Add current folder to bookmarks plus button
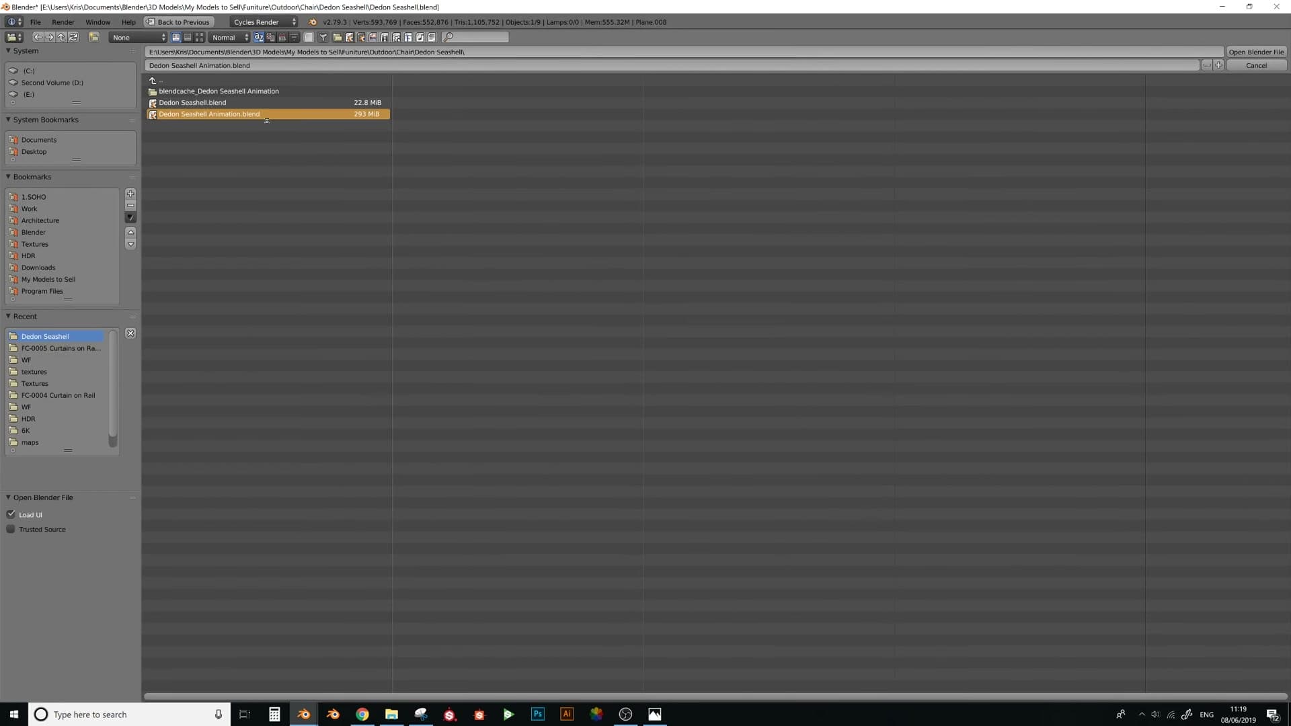Image resolution: width=1291 pixels, height=726 pixels. pyautogui.click(x=130, y=194)
